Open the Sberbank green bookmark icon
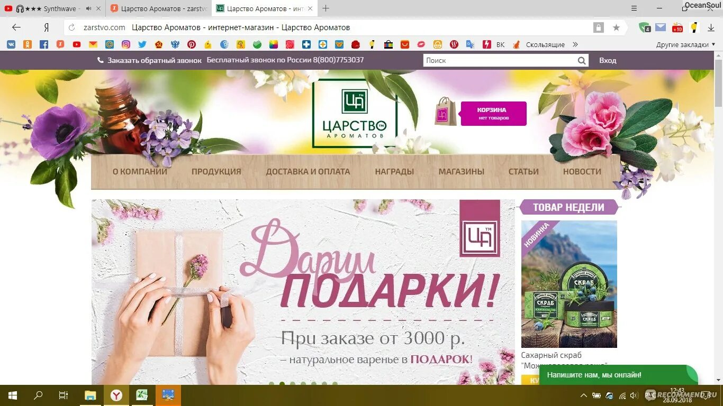The image size is (723, 406). pos(257,44)
